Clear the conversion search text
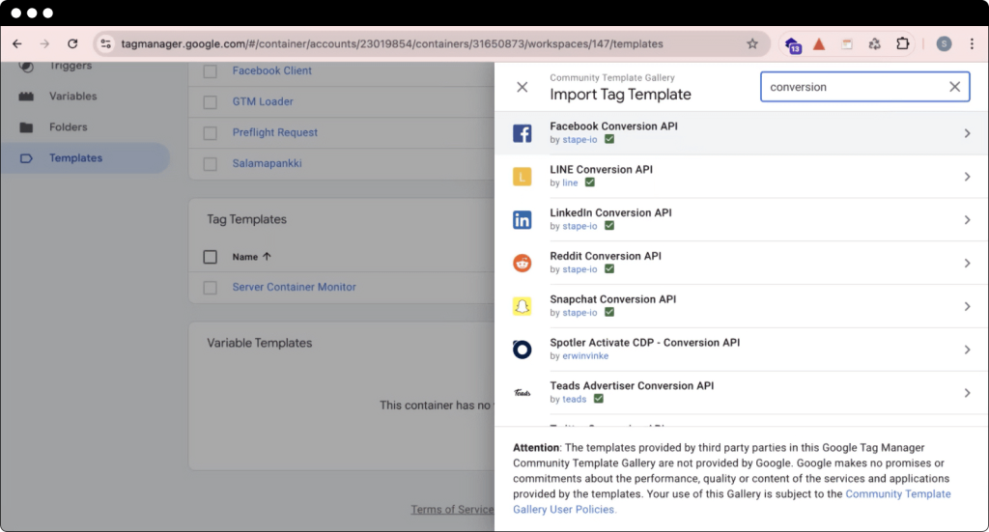This screenshot has height=532, width=989. click(954, 87)
